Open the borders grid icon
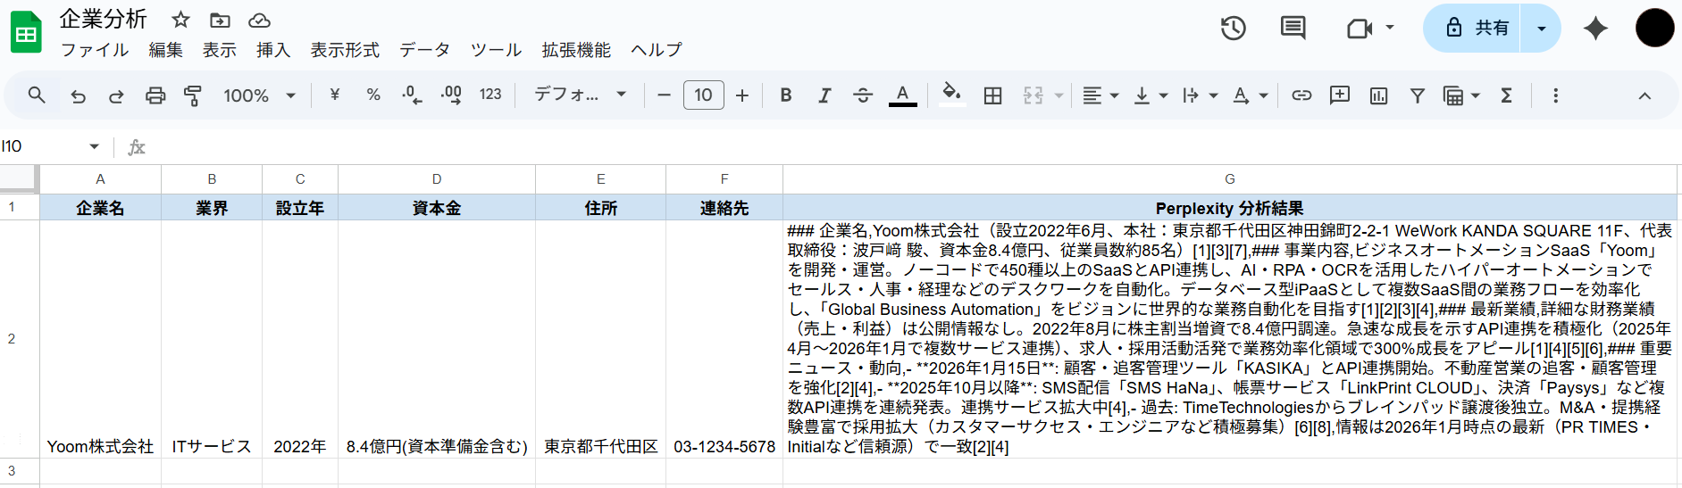Image resolution: width=1682 pixels, height=488 pixels. [992, 95]
